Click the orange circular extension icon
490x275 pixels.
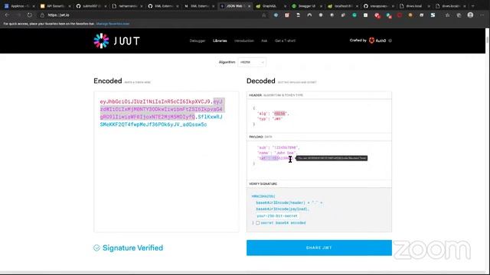click(410, 15)
